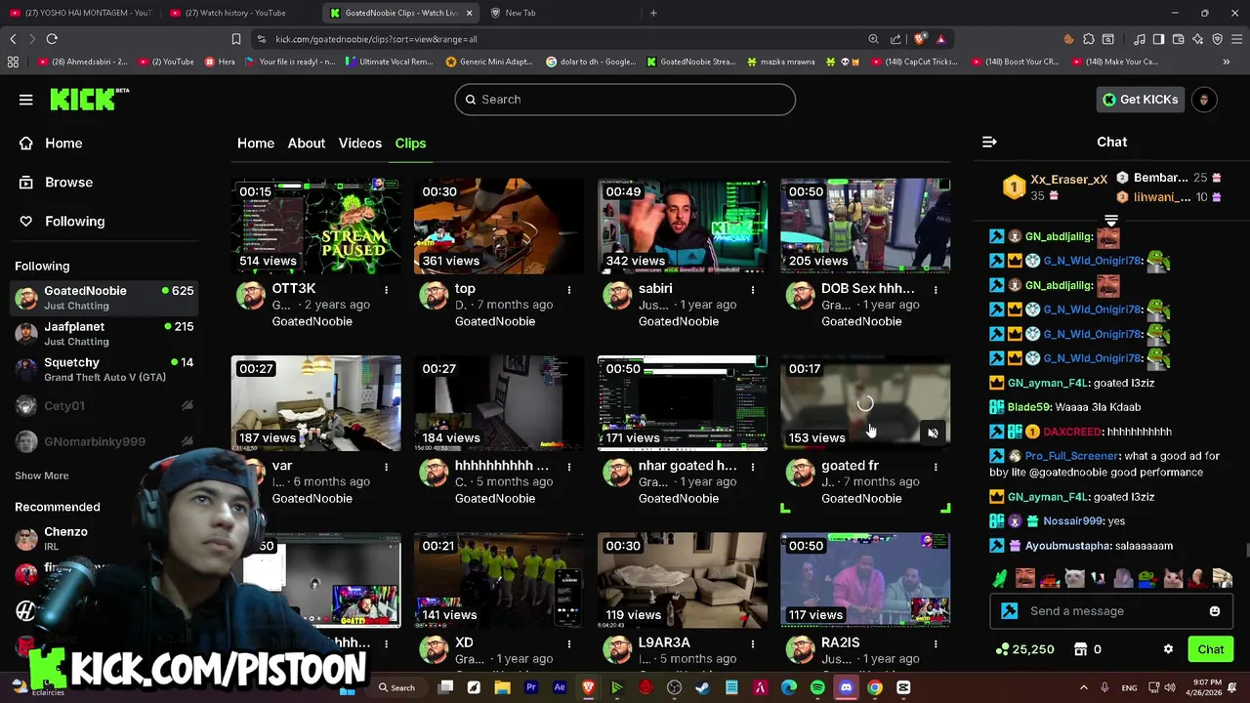Open options menu for 'top' clip
Screen dimensions: 1250x703
pyautogui.click(x=569, y=290)
